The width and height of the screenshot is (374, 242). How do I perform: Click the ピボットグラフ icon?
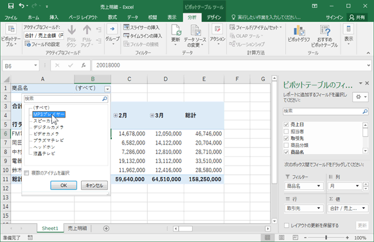299,30
